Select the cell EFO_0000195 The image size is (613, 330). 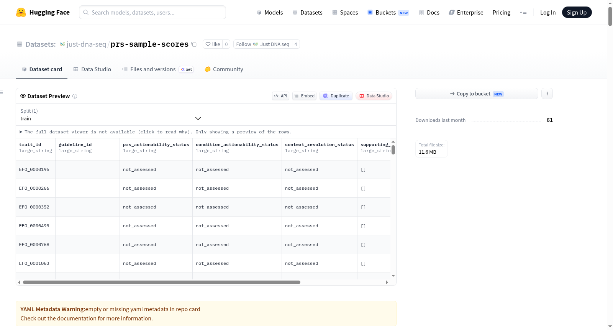[36, 169]
